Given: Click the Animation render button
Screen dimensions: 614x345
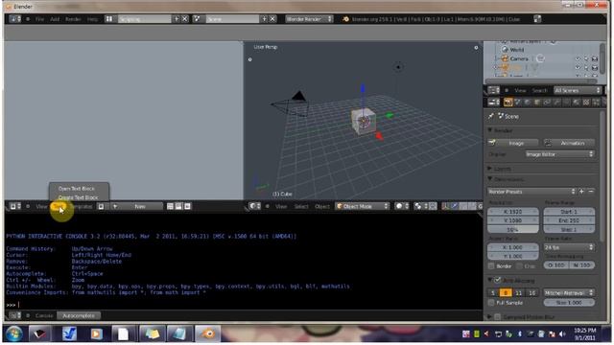Looking at the screenshot, I should (x=570, y=143).
